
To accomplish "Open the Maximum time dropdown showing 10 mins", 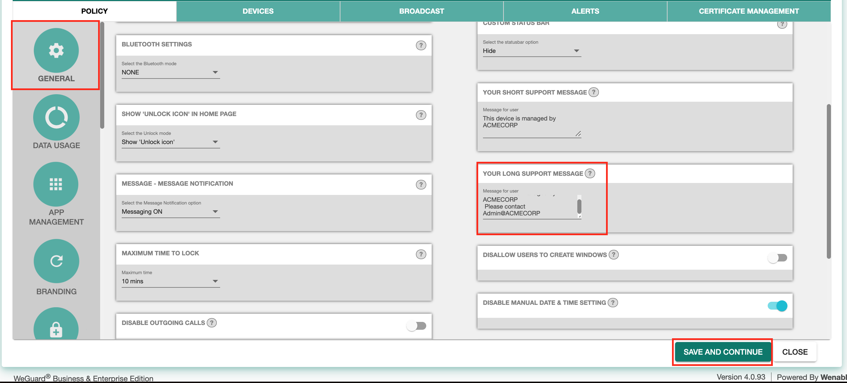I will (171, 281).
